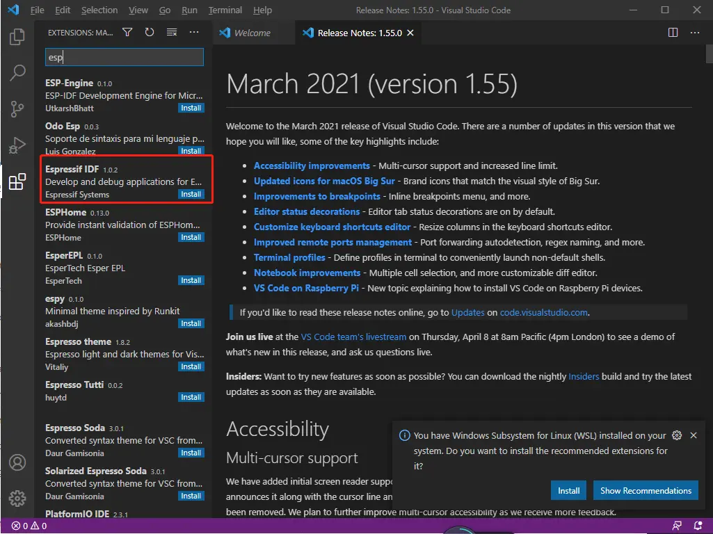Viewport: 713px width, 534px height.
Task: Open Improvements to breakpoints link
Action: 317,196
